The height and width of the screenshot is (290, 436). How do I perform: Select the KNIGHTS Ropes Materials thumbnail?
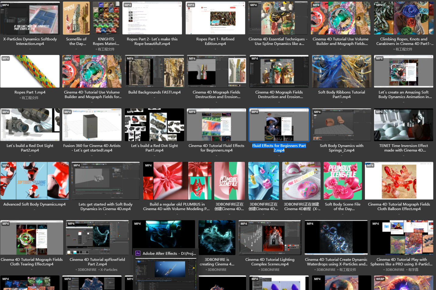[x=106, y=18]
